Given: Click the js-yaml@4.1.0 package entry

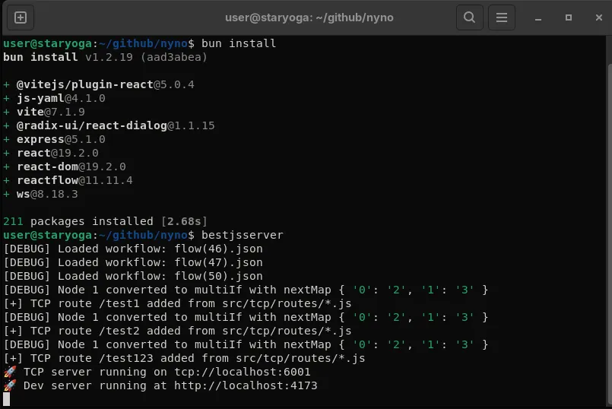Looking at the screenshot, I should (x=61, y=98).
